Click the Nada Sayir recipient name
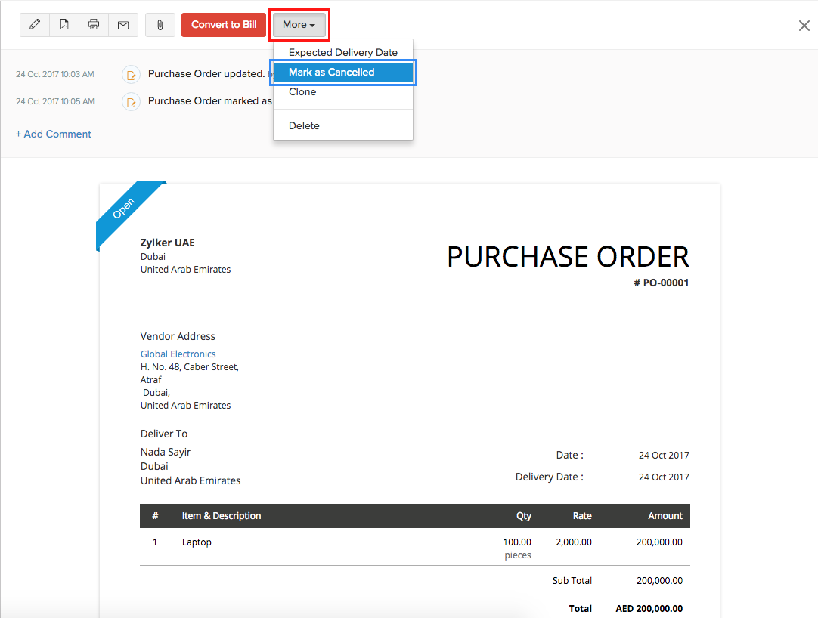The height and width of the screenshot is (618, 818). pyautogui.click(x=166, y=452)
